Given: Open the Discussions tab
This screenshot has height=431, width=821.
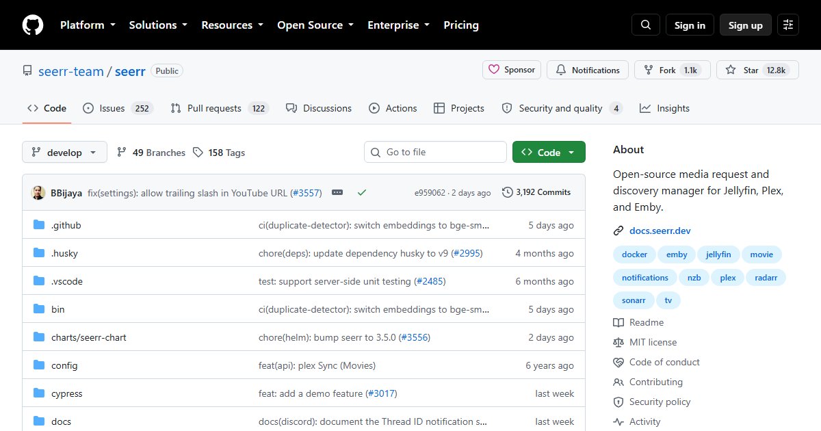Looking at the screenshot, I should pyautogui.click(x=319, y=108).
